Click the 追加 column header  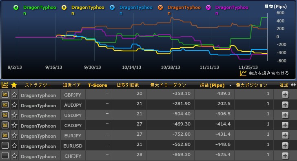click(x=284, y=85)
